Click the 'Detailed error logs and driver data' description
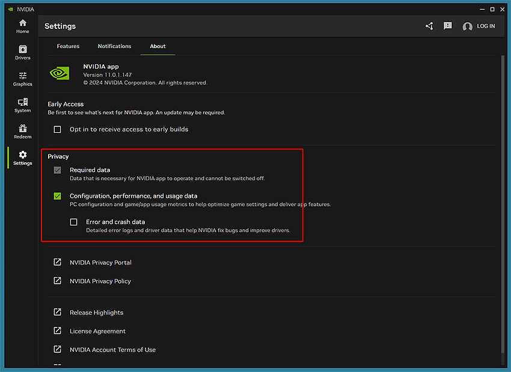Screen dimensions: 511x372 (188, 230)
